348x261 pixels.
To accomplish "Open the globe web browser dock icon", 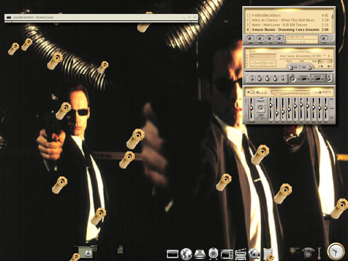I will (x=186, y=254).
